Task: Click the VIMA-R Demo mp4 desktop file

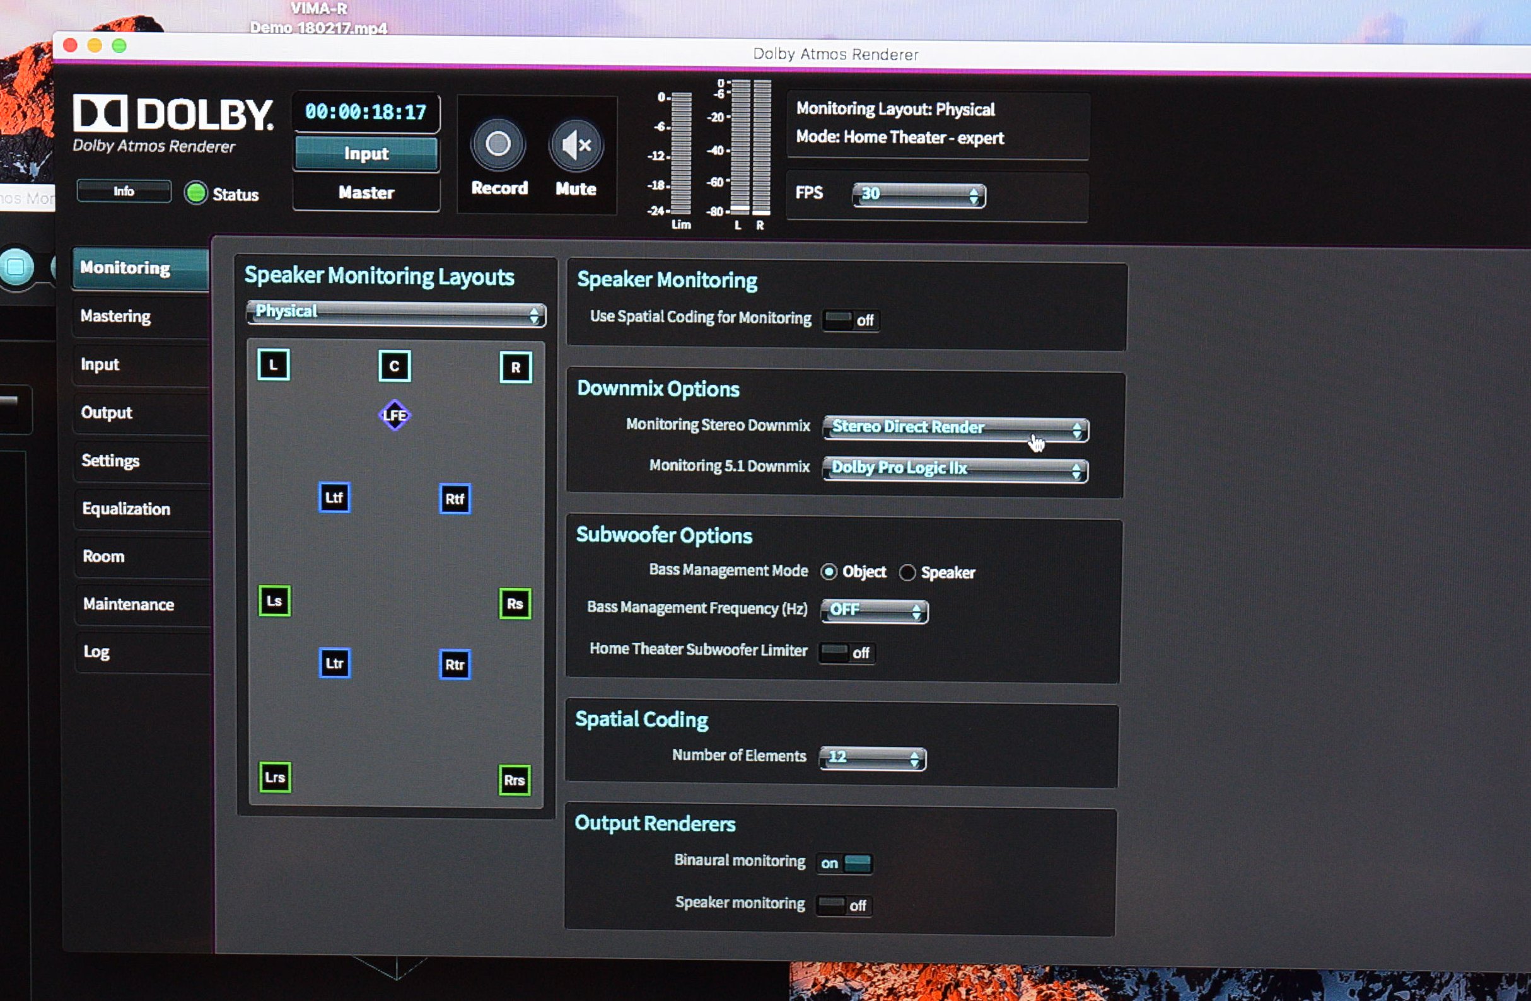Action: [x=318, y=18]
